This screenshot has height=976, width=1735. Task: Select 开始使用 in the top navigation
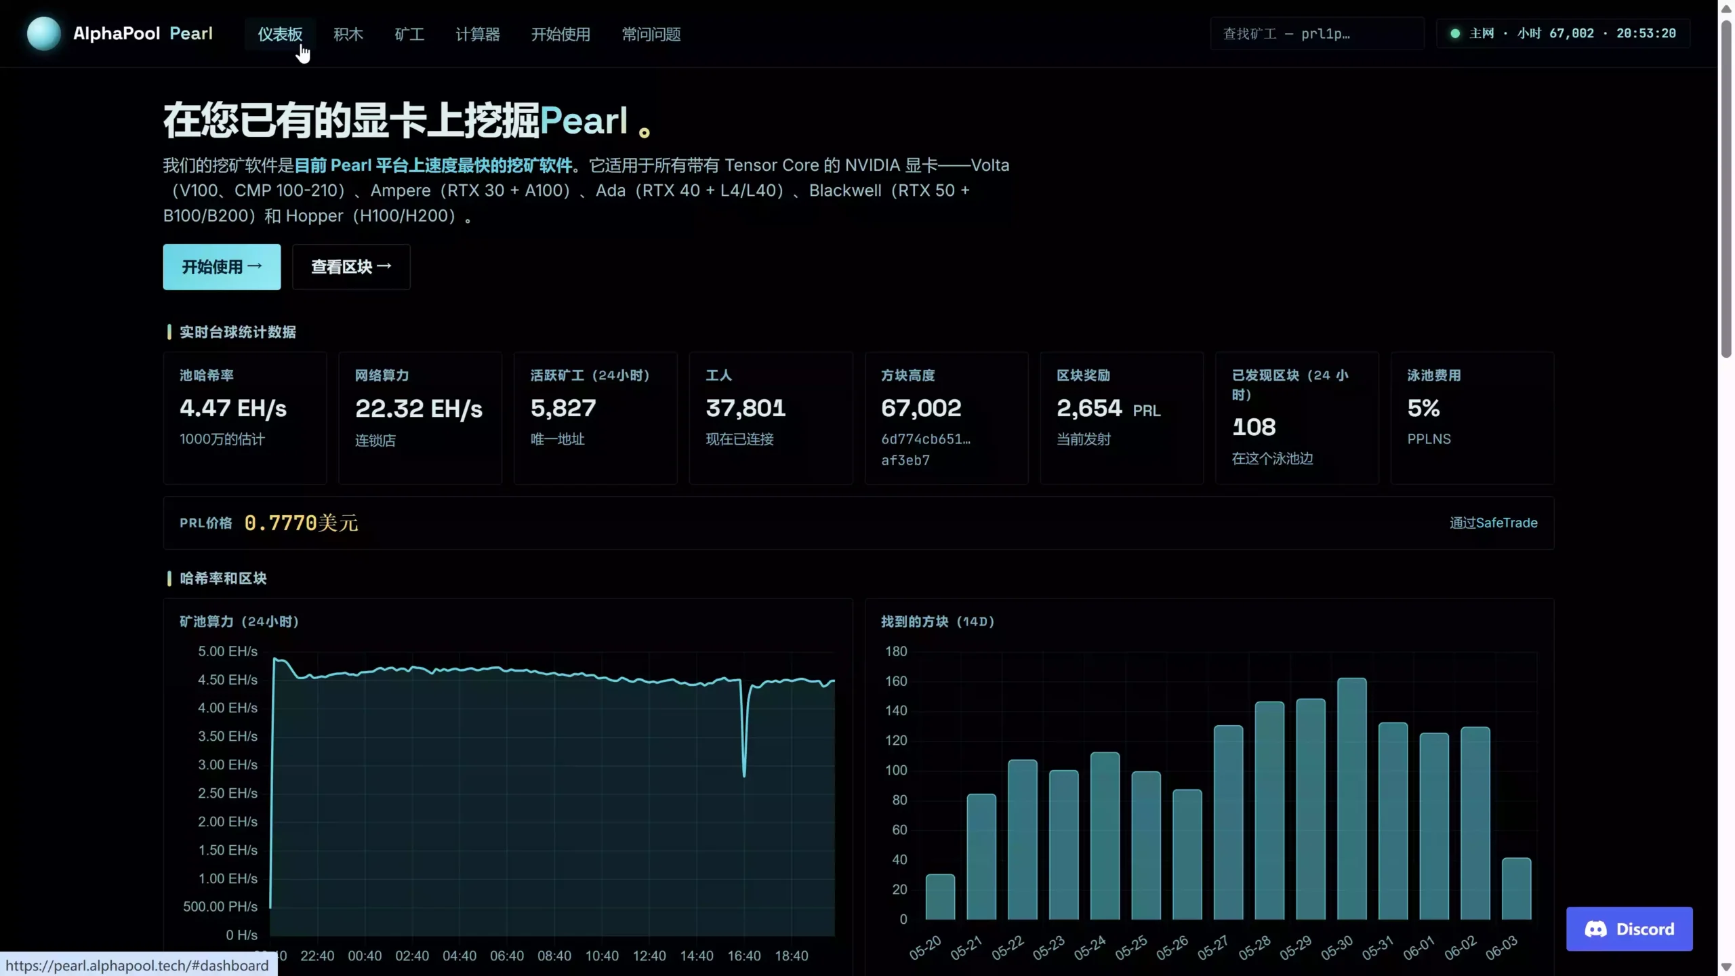click(x=560, y=34)
